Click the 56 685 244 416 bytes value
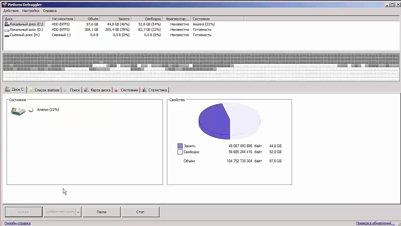The height and width of the screenshot is (226, 401). pos(240,152)
